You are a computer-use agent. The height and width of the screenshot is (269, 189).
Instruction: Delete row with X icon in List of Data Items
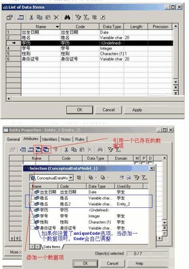point(56,18)
